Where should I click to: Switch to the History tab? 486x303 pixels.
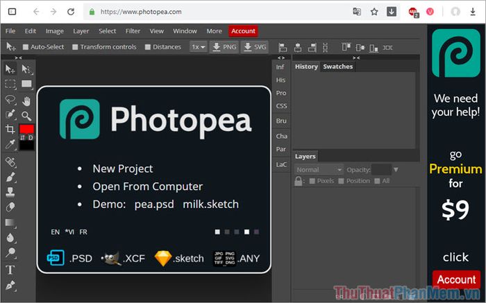pyautogui.click(x=306, y=67)
